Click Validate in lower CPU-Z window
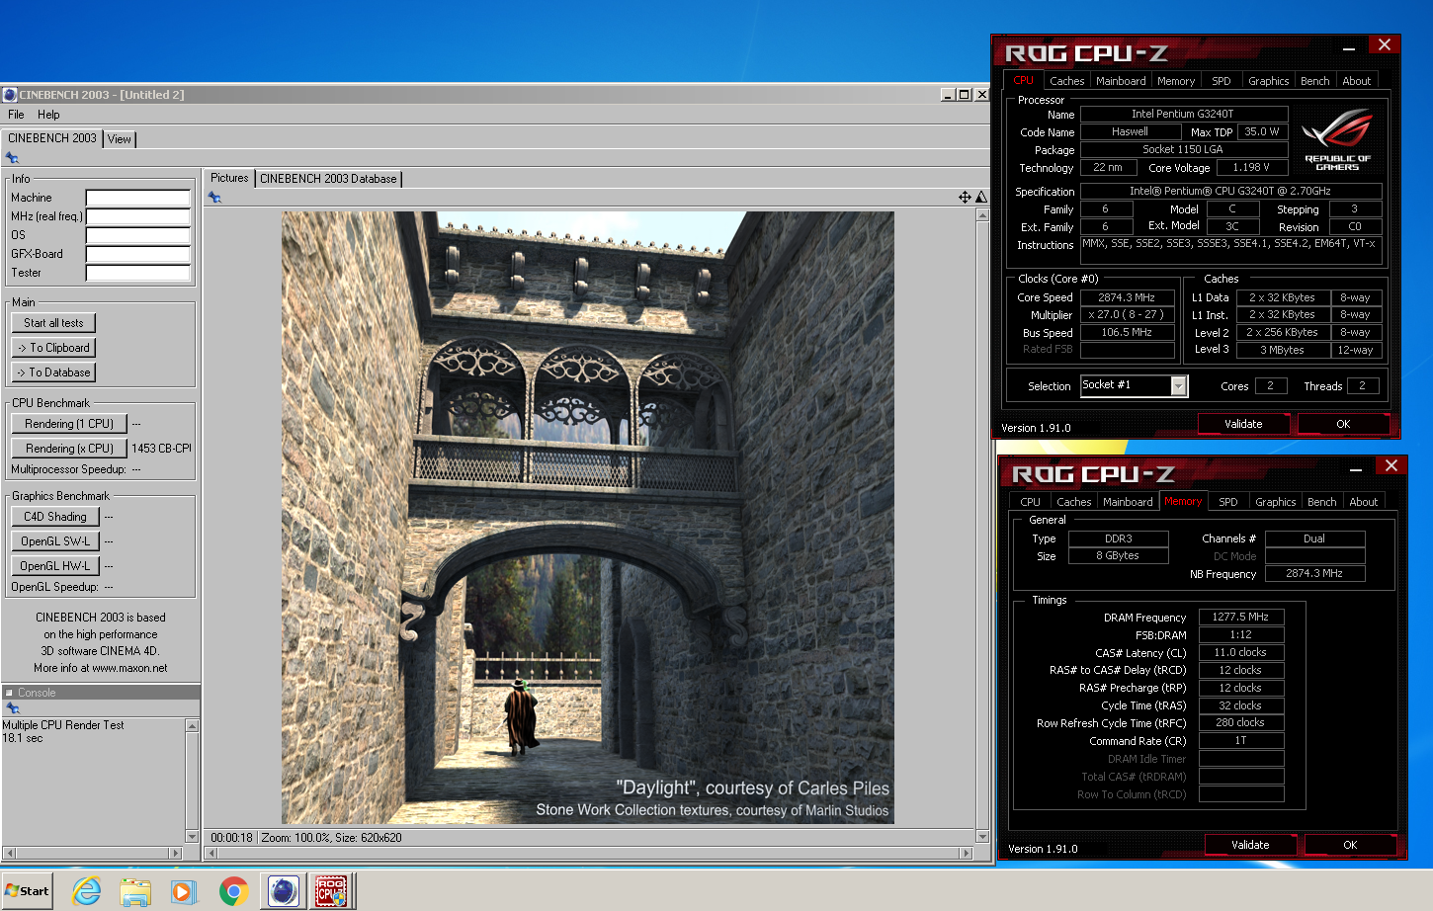 click(1250, 845)
